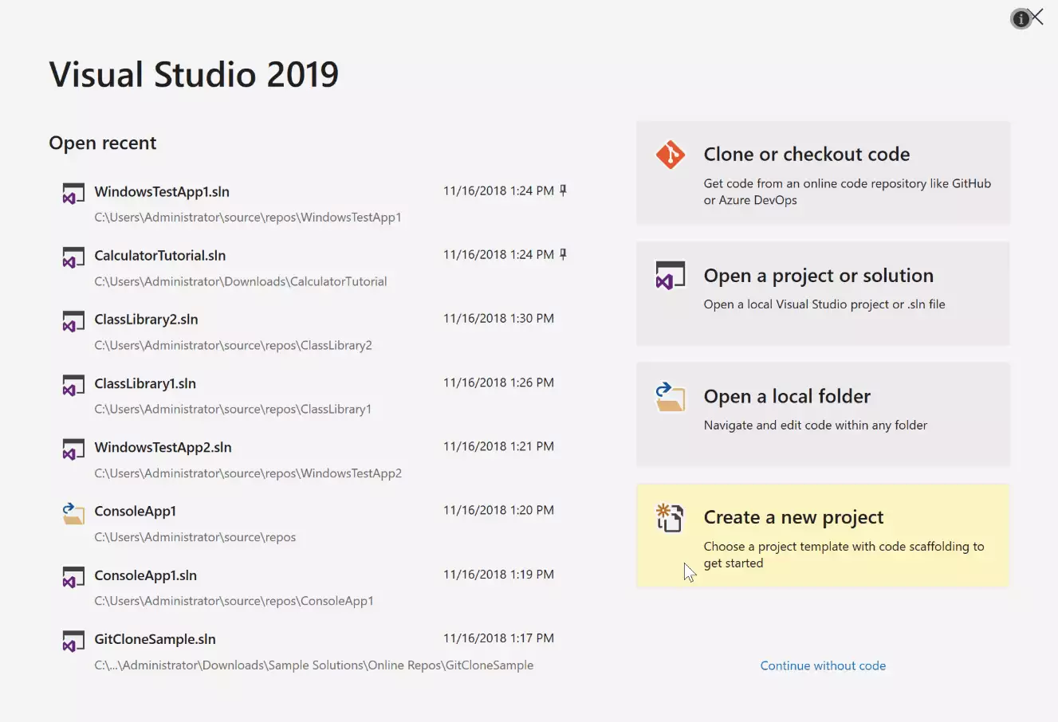Viewport: 1058px width, 722px height.
Task: Click the 11/16/2018 1:26 PM timestamp
Action: [498, 383]
